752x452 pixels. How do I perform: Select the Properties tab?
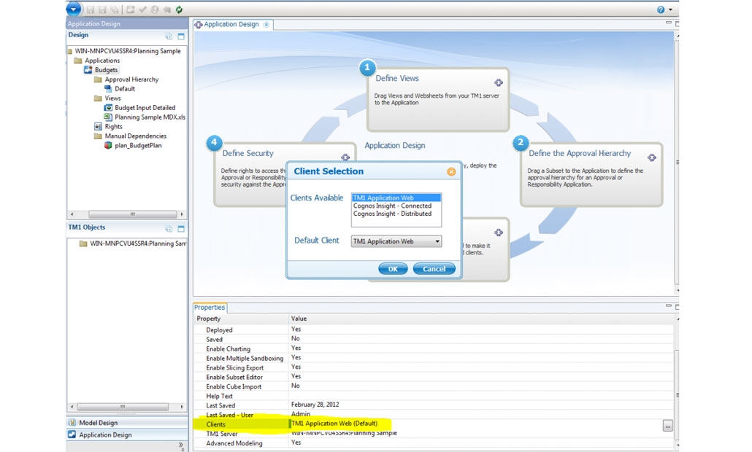tap(209, 308)
